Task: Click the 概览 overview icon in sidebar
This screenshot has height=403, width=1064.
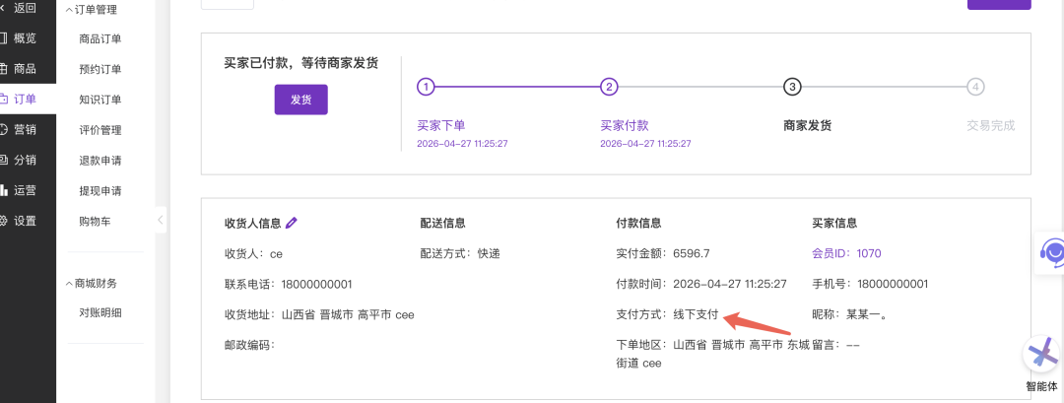Action: (x=4, y=38)
